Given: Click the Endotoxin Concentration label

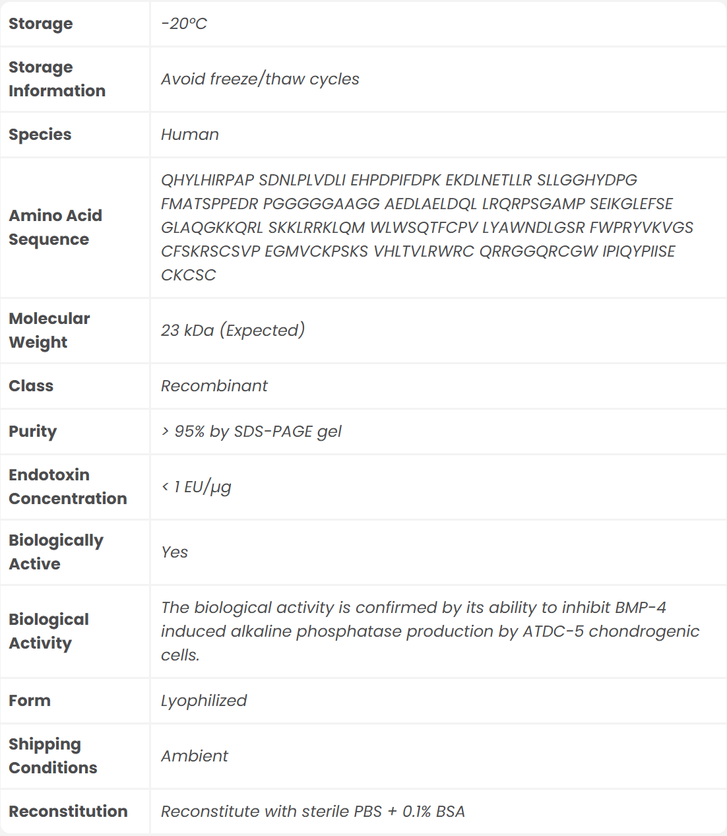Looking at the screenshot, I should (67, 487).
